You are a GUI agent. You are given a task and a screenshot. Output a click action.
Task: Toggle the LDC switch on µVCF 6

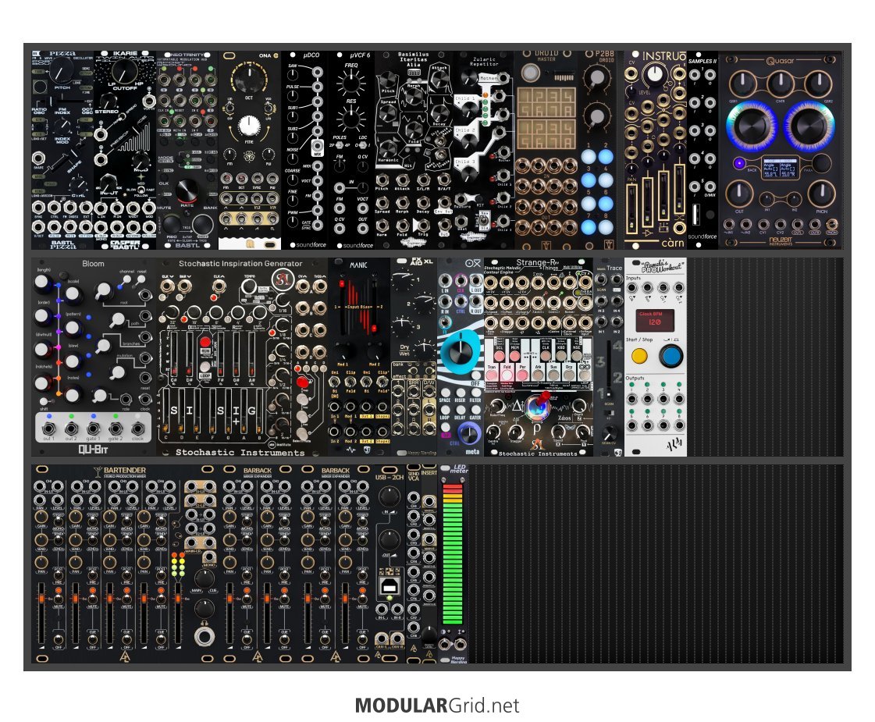point(363,146)
